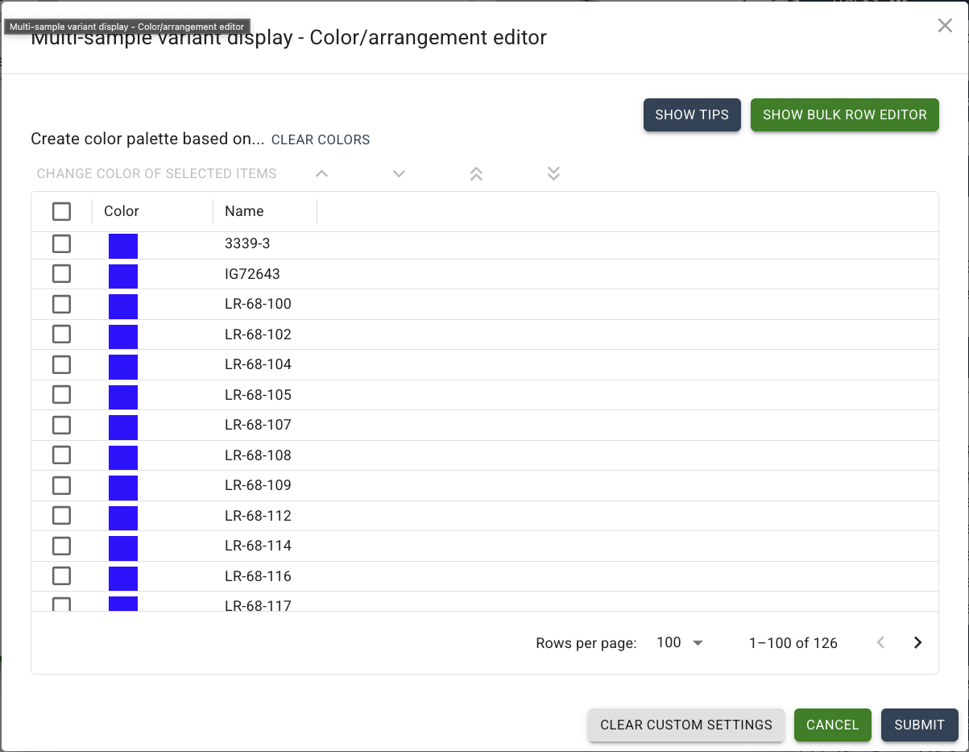The height and width of the screenshot is (752, 969).
Task: Open the Show Bulk Row Editor
Action: coord(844,114)
